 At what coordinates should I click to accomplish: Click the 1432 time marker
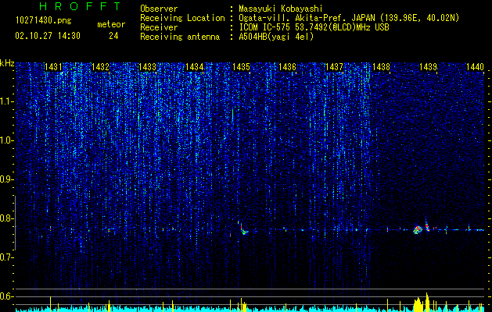tap(100, 67)
